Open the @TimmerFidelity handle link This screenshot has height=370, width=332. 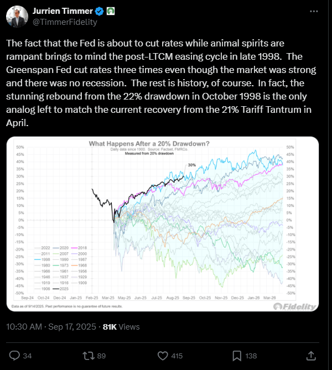point(59,23)
